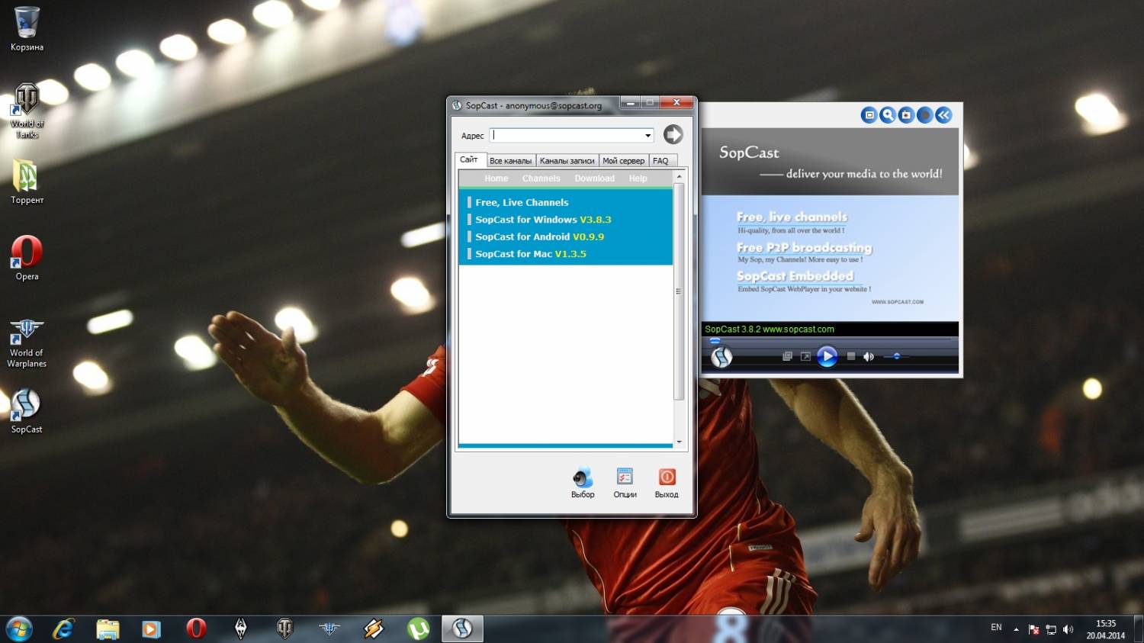
Task: Click the record dot icon atop the player
Action: 924,115
